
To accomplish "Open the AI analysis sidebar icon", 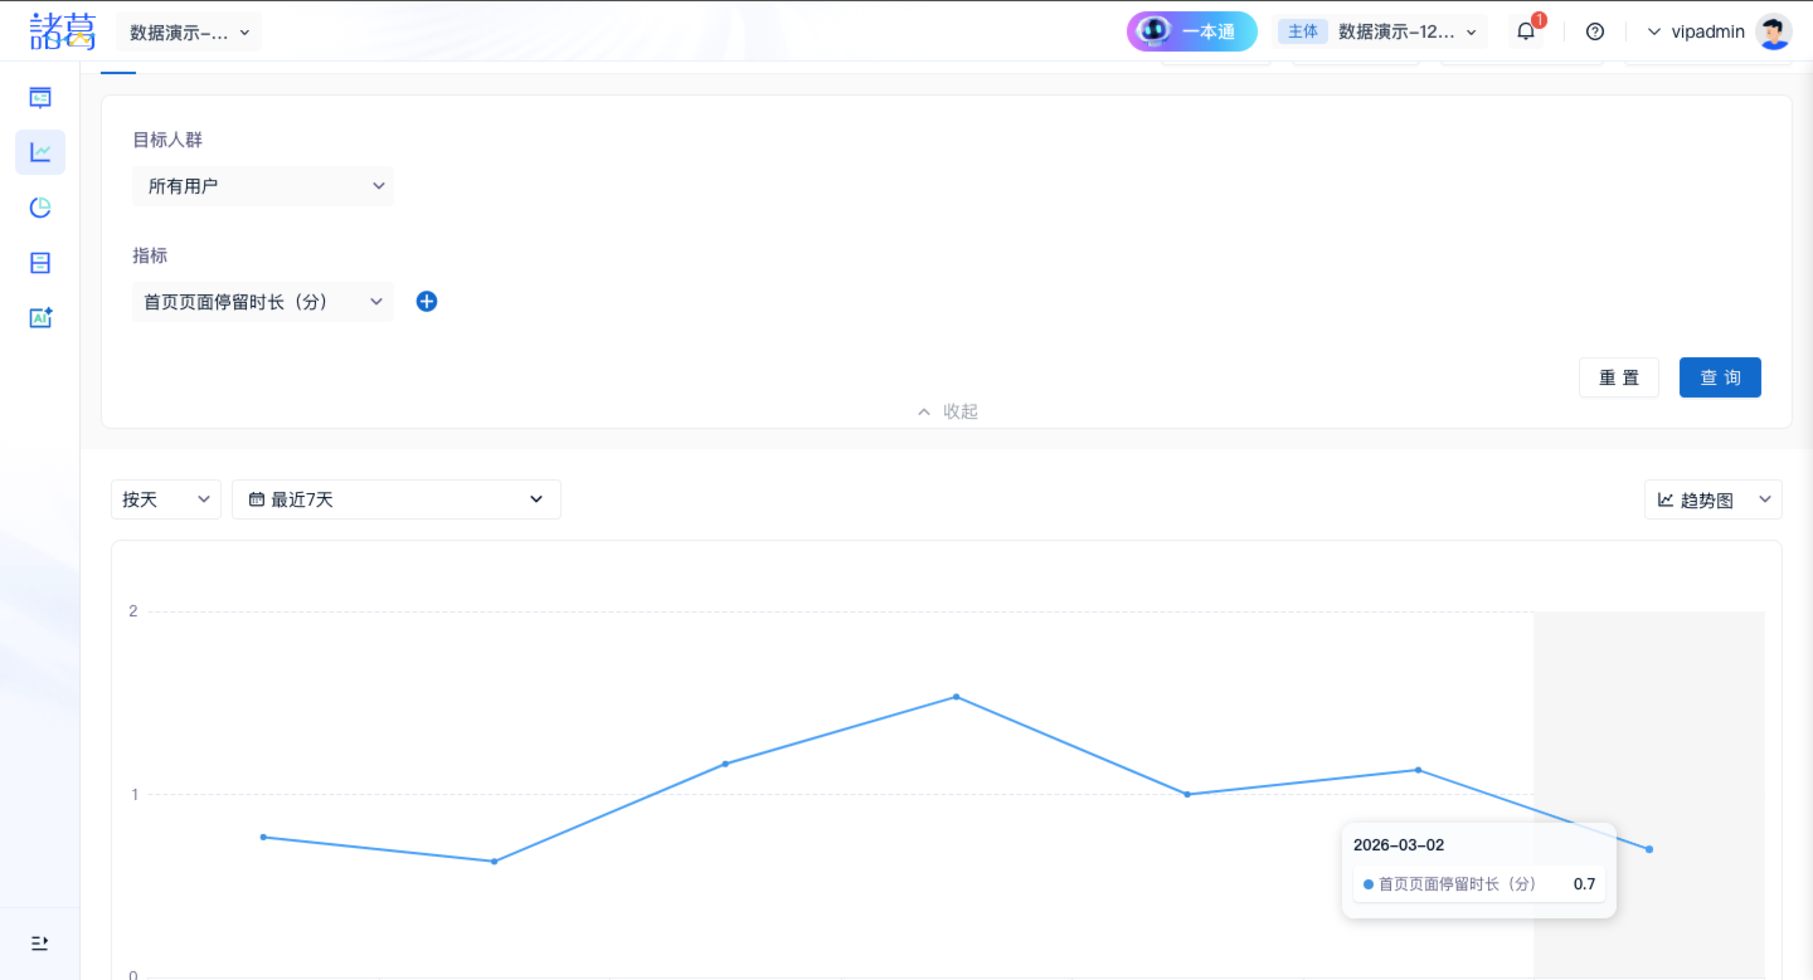I will [40, 318].
